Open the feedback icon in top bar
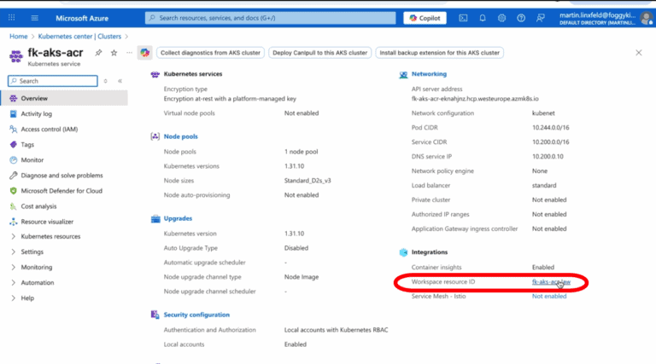Viewport: 656px width, 364px height. click(x=541, y=18)
